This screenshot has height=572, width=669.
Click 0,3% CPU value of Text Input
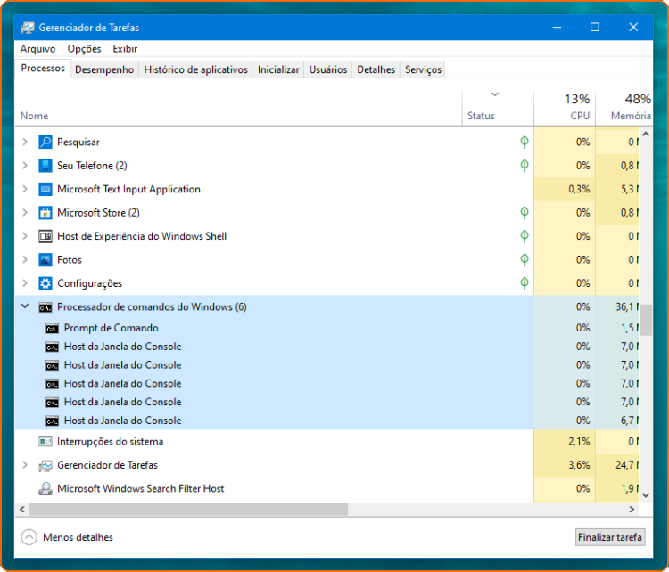(x=579, y=189)
